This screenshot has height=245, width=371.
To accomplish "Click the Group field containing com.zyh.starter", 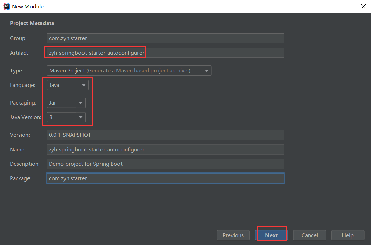I will coord(165,38).
